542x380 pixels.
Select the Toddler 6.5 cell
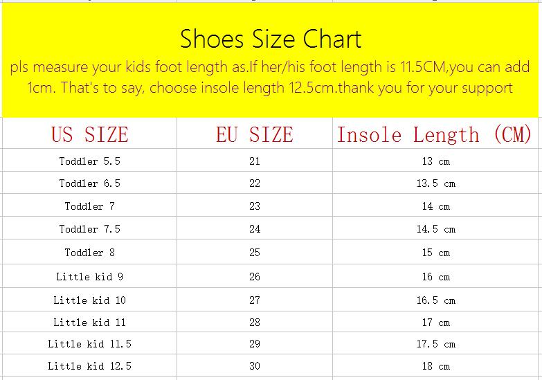click(x=89, y=183)
